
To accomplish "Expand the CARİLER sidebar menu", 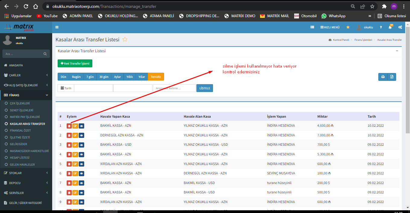I will pyautogui.click(x=26, y=75).
